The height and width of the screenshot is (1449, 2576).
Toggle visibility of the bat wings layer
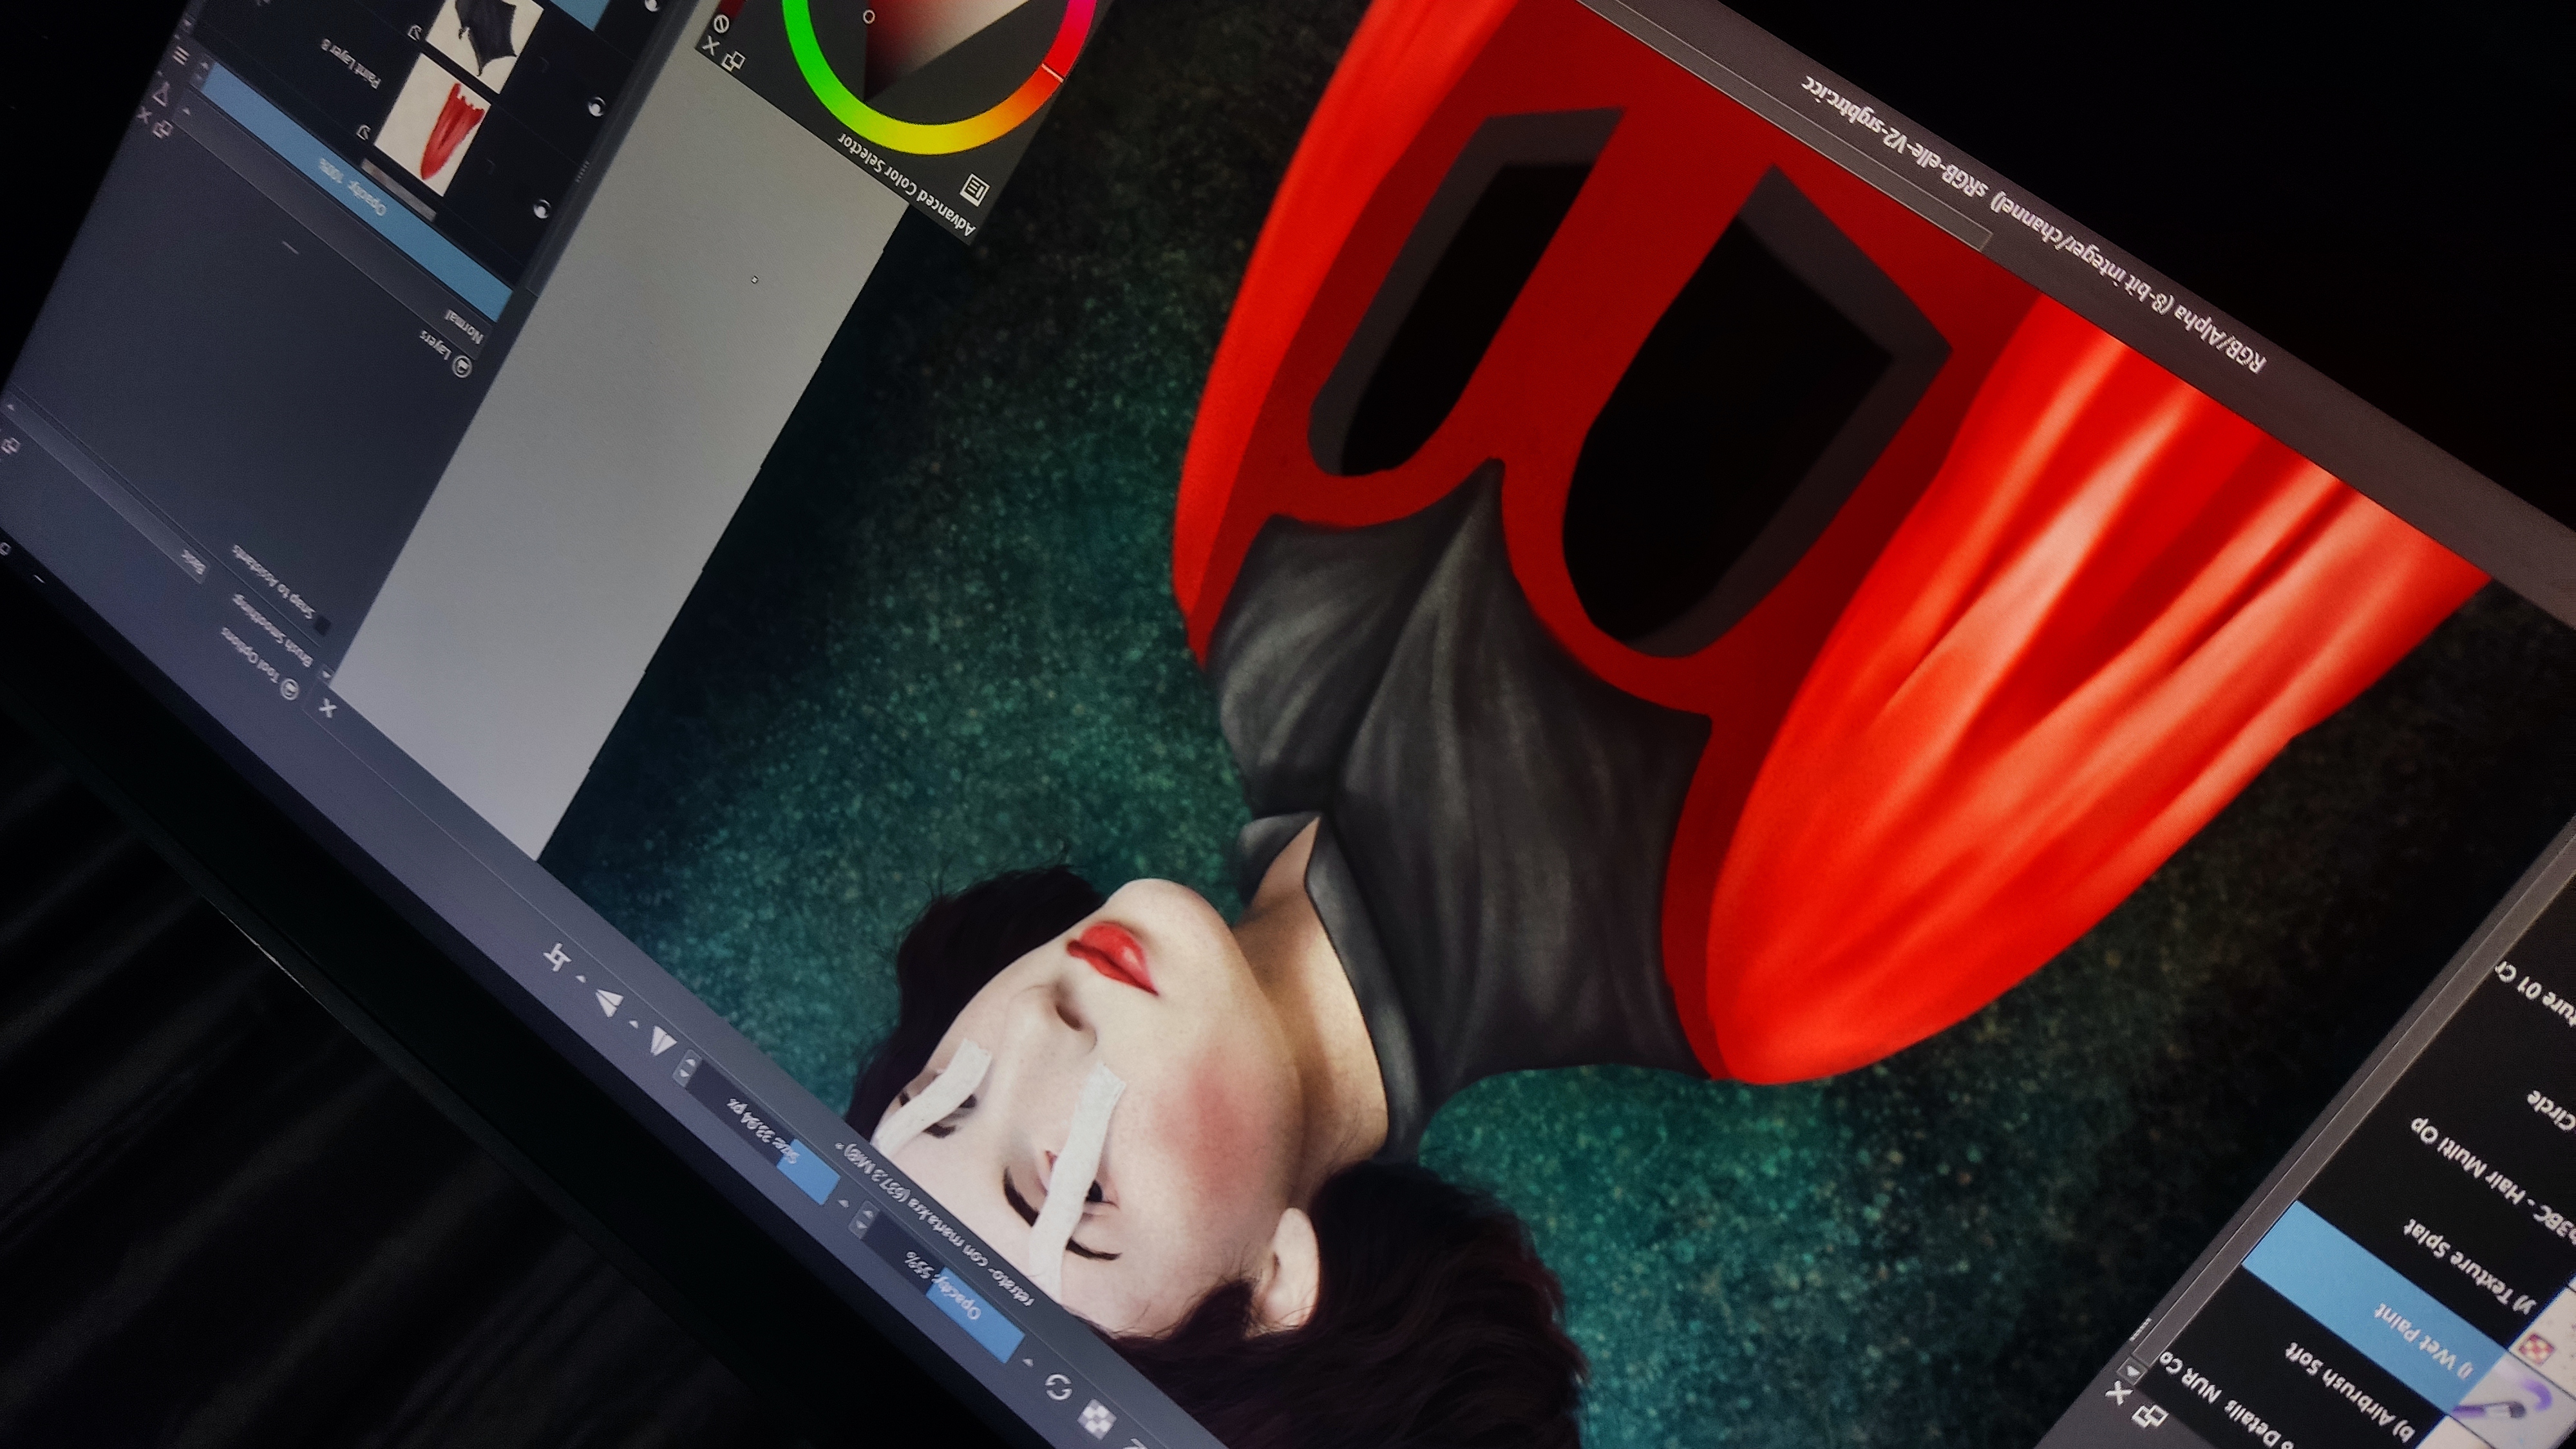[596, 106]
